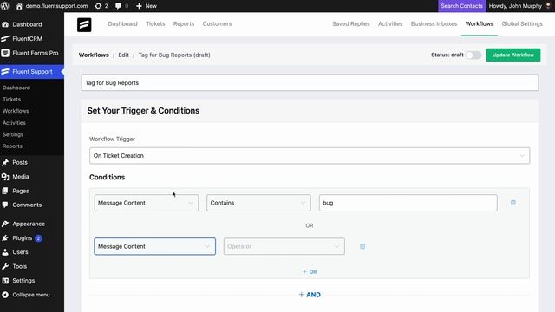This screenshot has height=312, width=555.
Task: Open Fluent Support submenu Tickets
Action: [x=11, y=100]
